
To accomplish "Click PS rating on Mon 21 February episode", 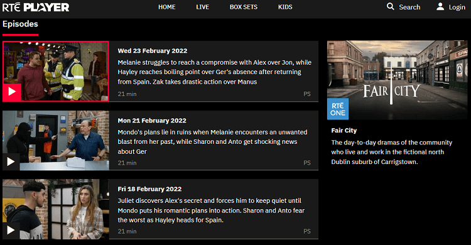I will pos(306,163).
